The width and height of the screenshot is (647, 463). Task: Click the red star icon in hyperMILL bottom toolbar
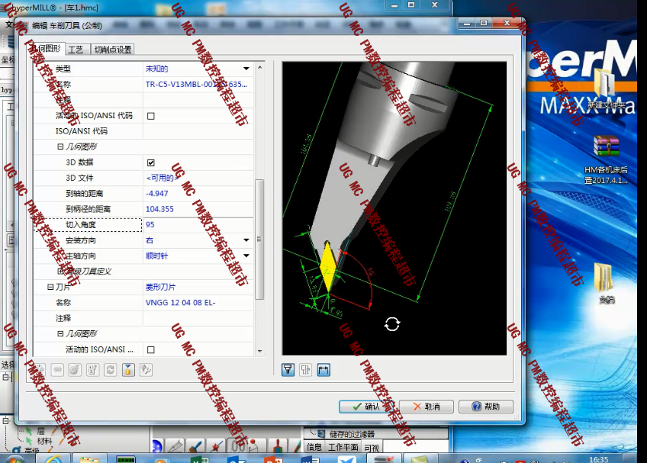216,446
